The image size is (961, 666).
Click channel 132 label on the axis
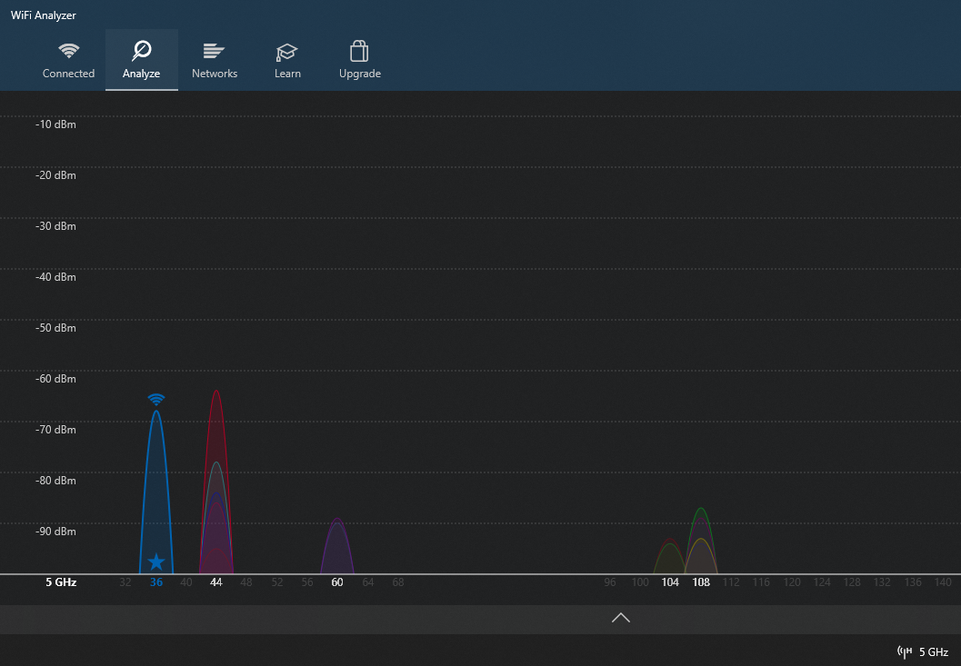[x=882, y=582]
